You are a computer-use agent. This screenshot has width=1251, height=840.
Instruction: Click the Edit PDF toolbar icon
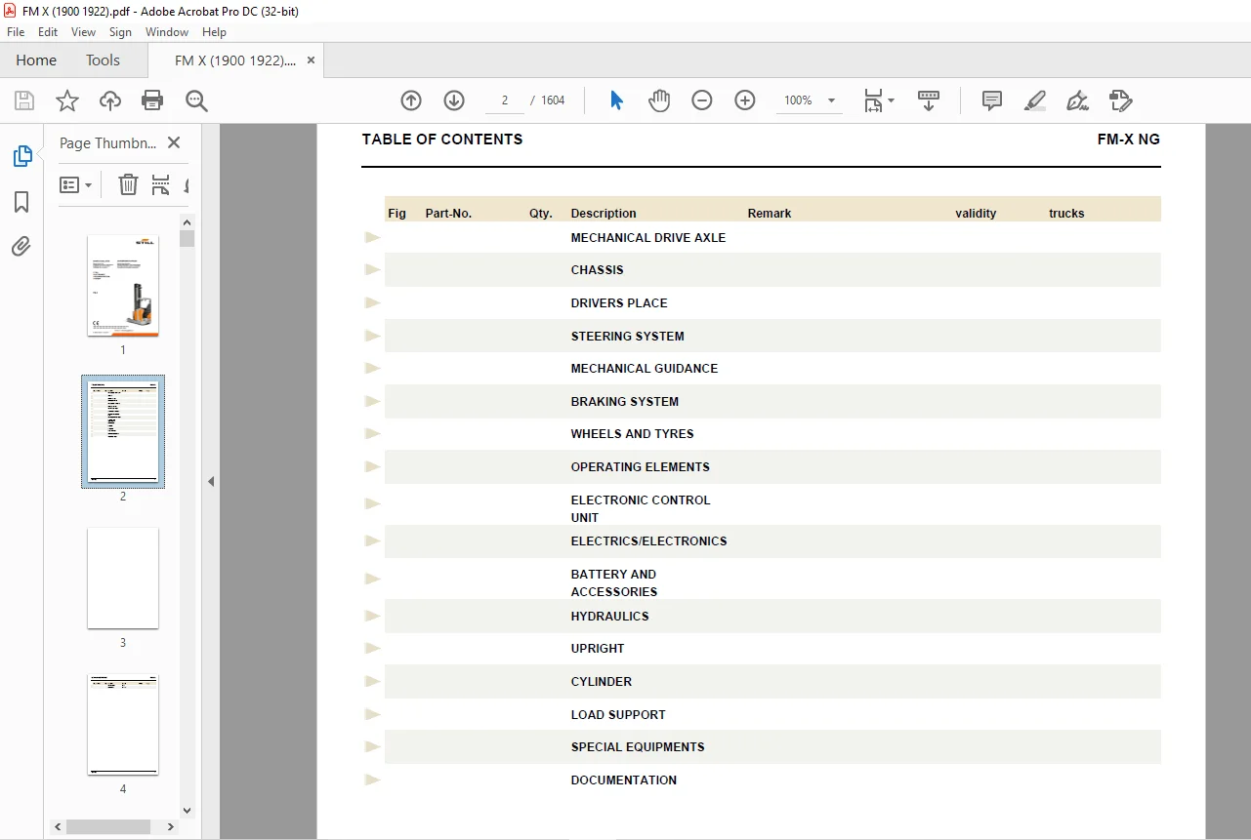click(1120, 100)
